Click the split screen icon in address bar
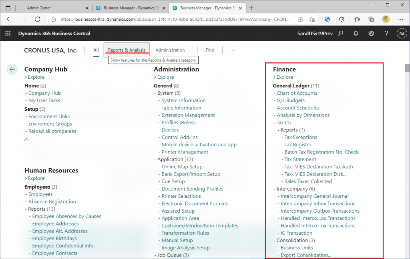The height and width of the screenshot is (259, 410). coord(300,19)
